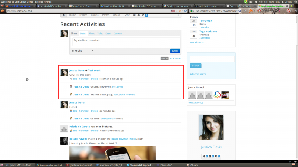
Task: Click 'Advanced Search' link
Action: click(x=198, y=74)
